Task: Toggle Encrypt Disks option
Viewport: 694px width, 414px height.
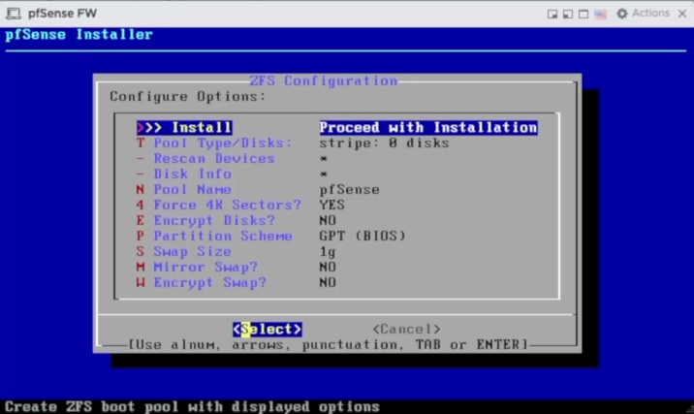Action: click(205, 220)
